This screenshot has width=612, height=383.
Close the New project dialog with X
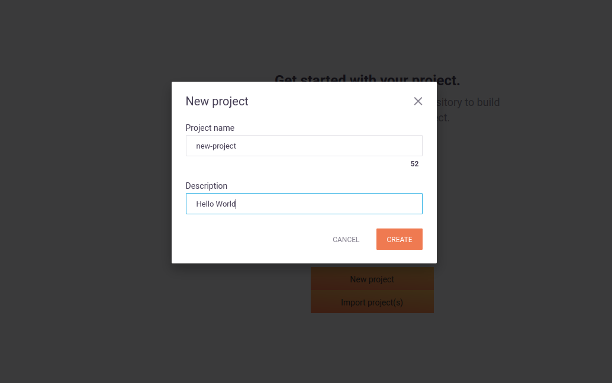click(x=418, y=101)
